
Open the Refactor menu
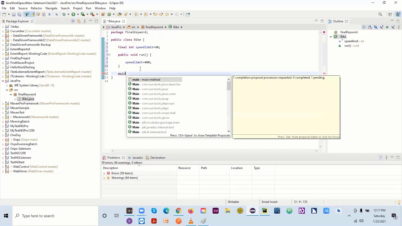[x=36, y=8]
